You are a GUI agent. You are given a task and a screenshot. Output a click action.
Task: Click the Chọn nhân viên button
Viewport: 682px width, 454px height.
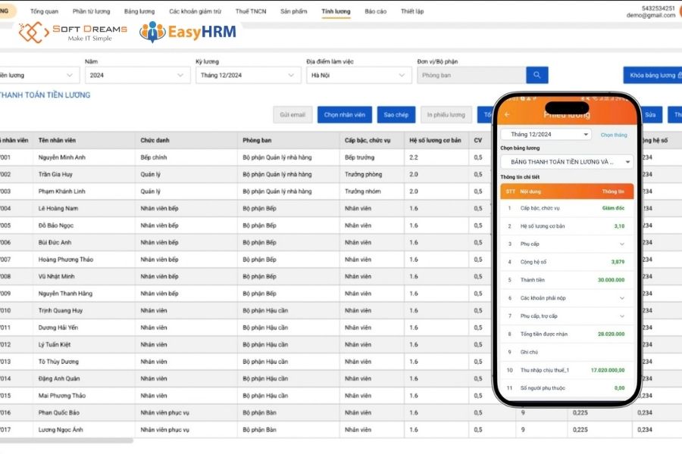[345, 115]
